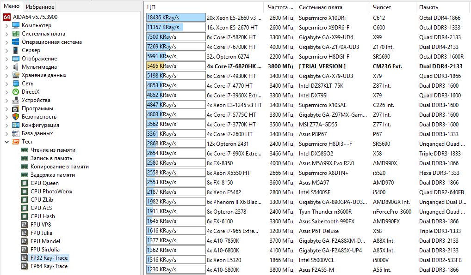
Task: Click the Задержка памяти RAM icon
Action: coord(25,175)
